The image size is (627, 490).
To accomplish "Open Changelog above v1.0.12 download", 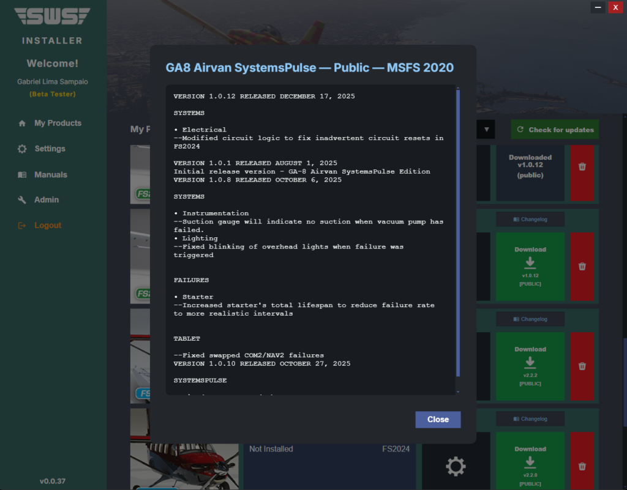I will [530, 219].
